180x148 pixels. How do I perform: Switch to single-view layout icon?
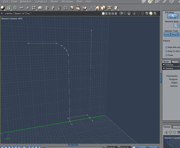point(103,13)
